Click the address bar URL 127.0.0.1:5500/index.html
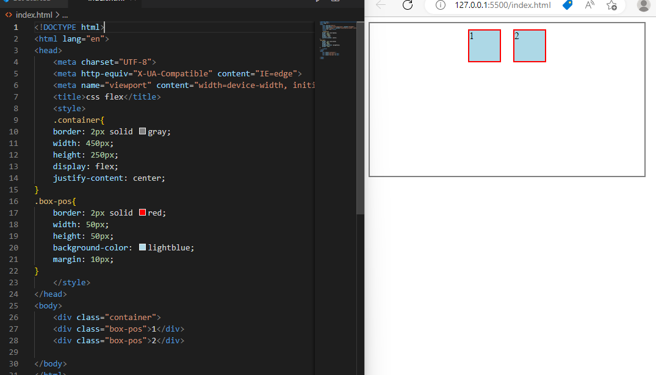This screenshot has height=375, width=656. click(503, 5)
